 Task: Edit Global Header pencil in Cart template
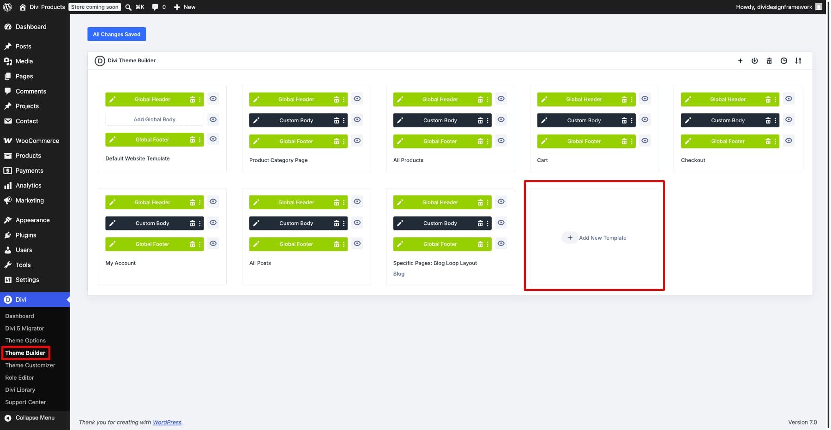544,100
